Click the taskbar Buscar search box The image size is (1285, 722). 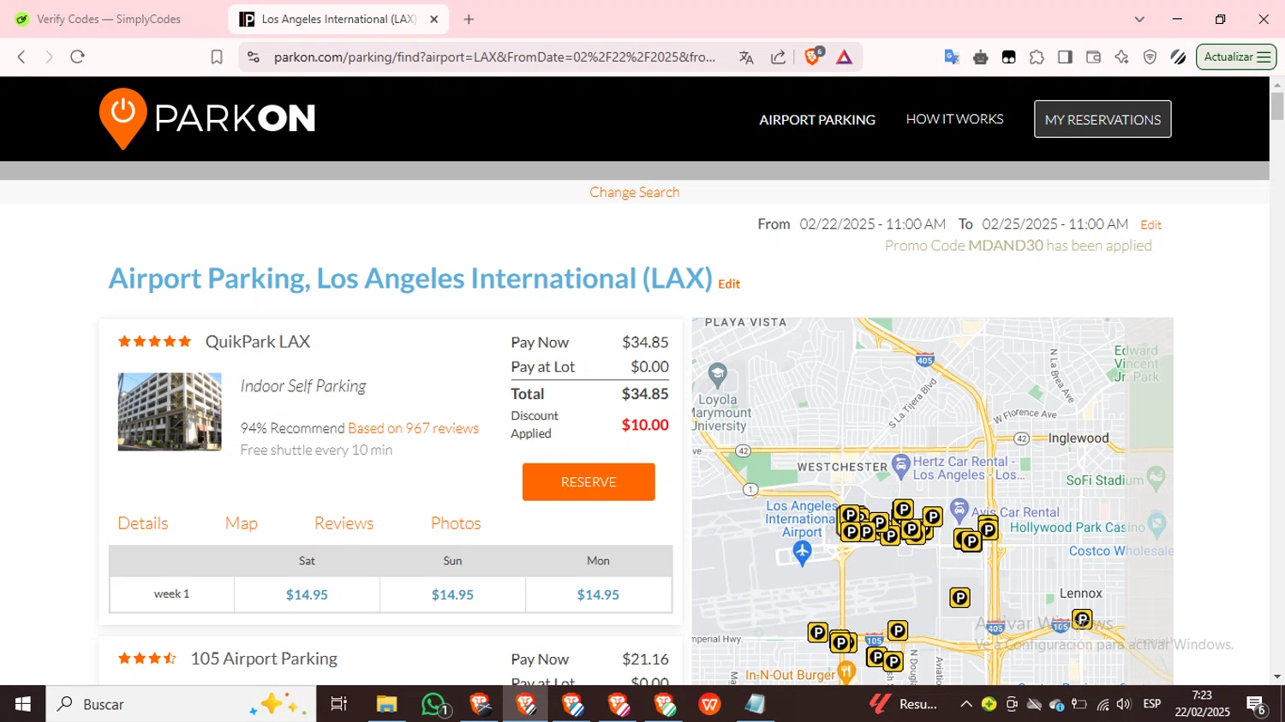point(181,704)
